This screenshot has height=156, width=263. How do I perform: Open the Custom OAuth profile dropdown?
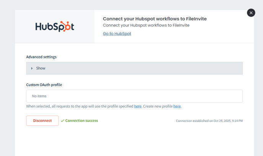click(134, 96)
